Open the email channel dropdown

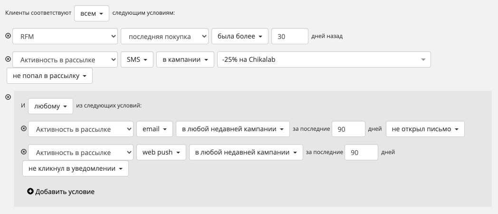pyautogui.click(x=154, y=129)
